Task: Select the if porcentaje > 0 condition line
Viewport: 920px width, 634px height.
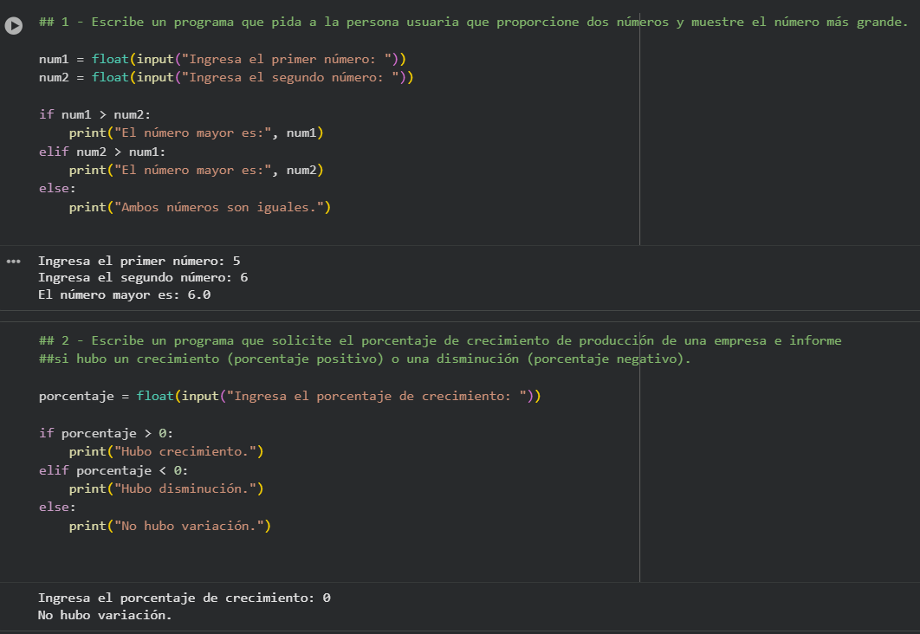Action: click(104, 432)
